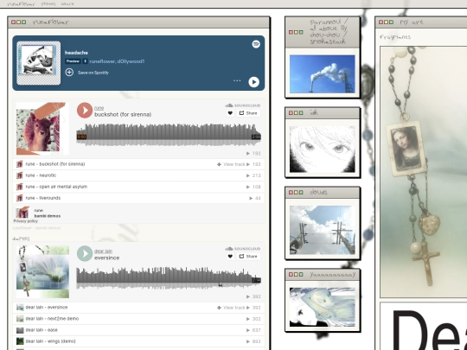Go to runeflower in the top navigation

tap(21, 3)
